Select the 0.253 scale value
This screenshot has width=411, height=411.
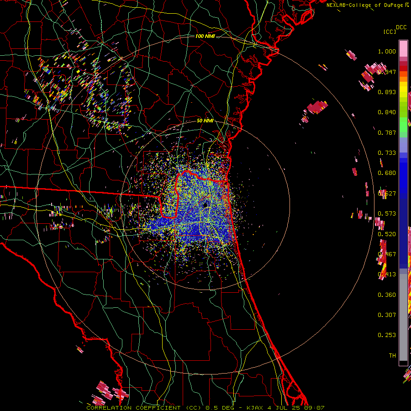click(387, 335)
